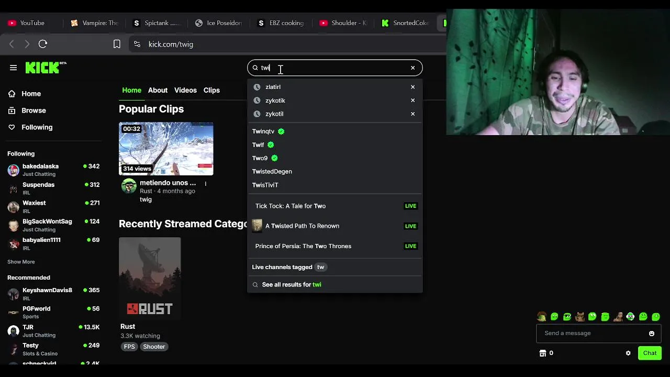Open babyalien1111 followed channel
Image resolution: width=670 pixels, height=377 pixels.
coord(53,243)
